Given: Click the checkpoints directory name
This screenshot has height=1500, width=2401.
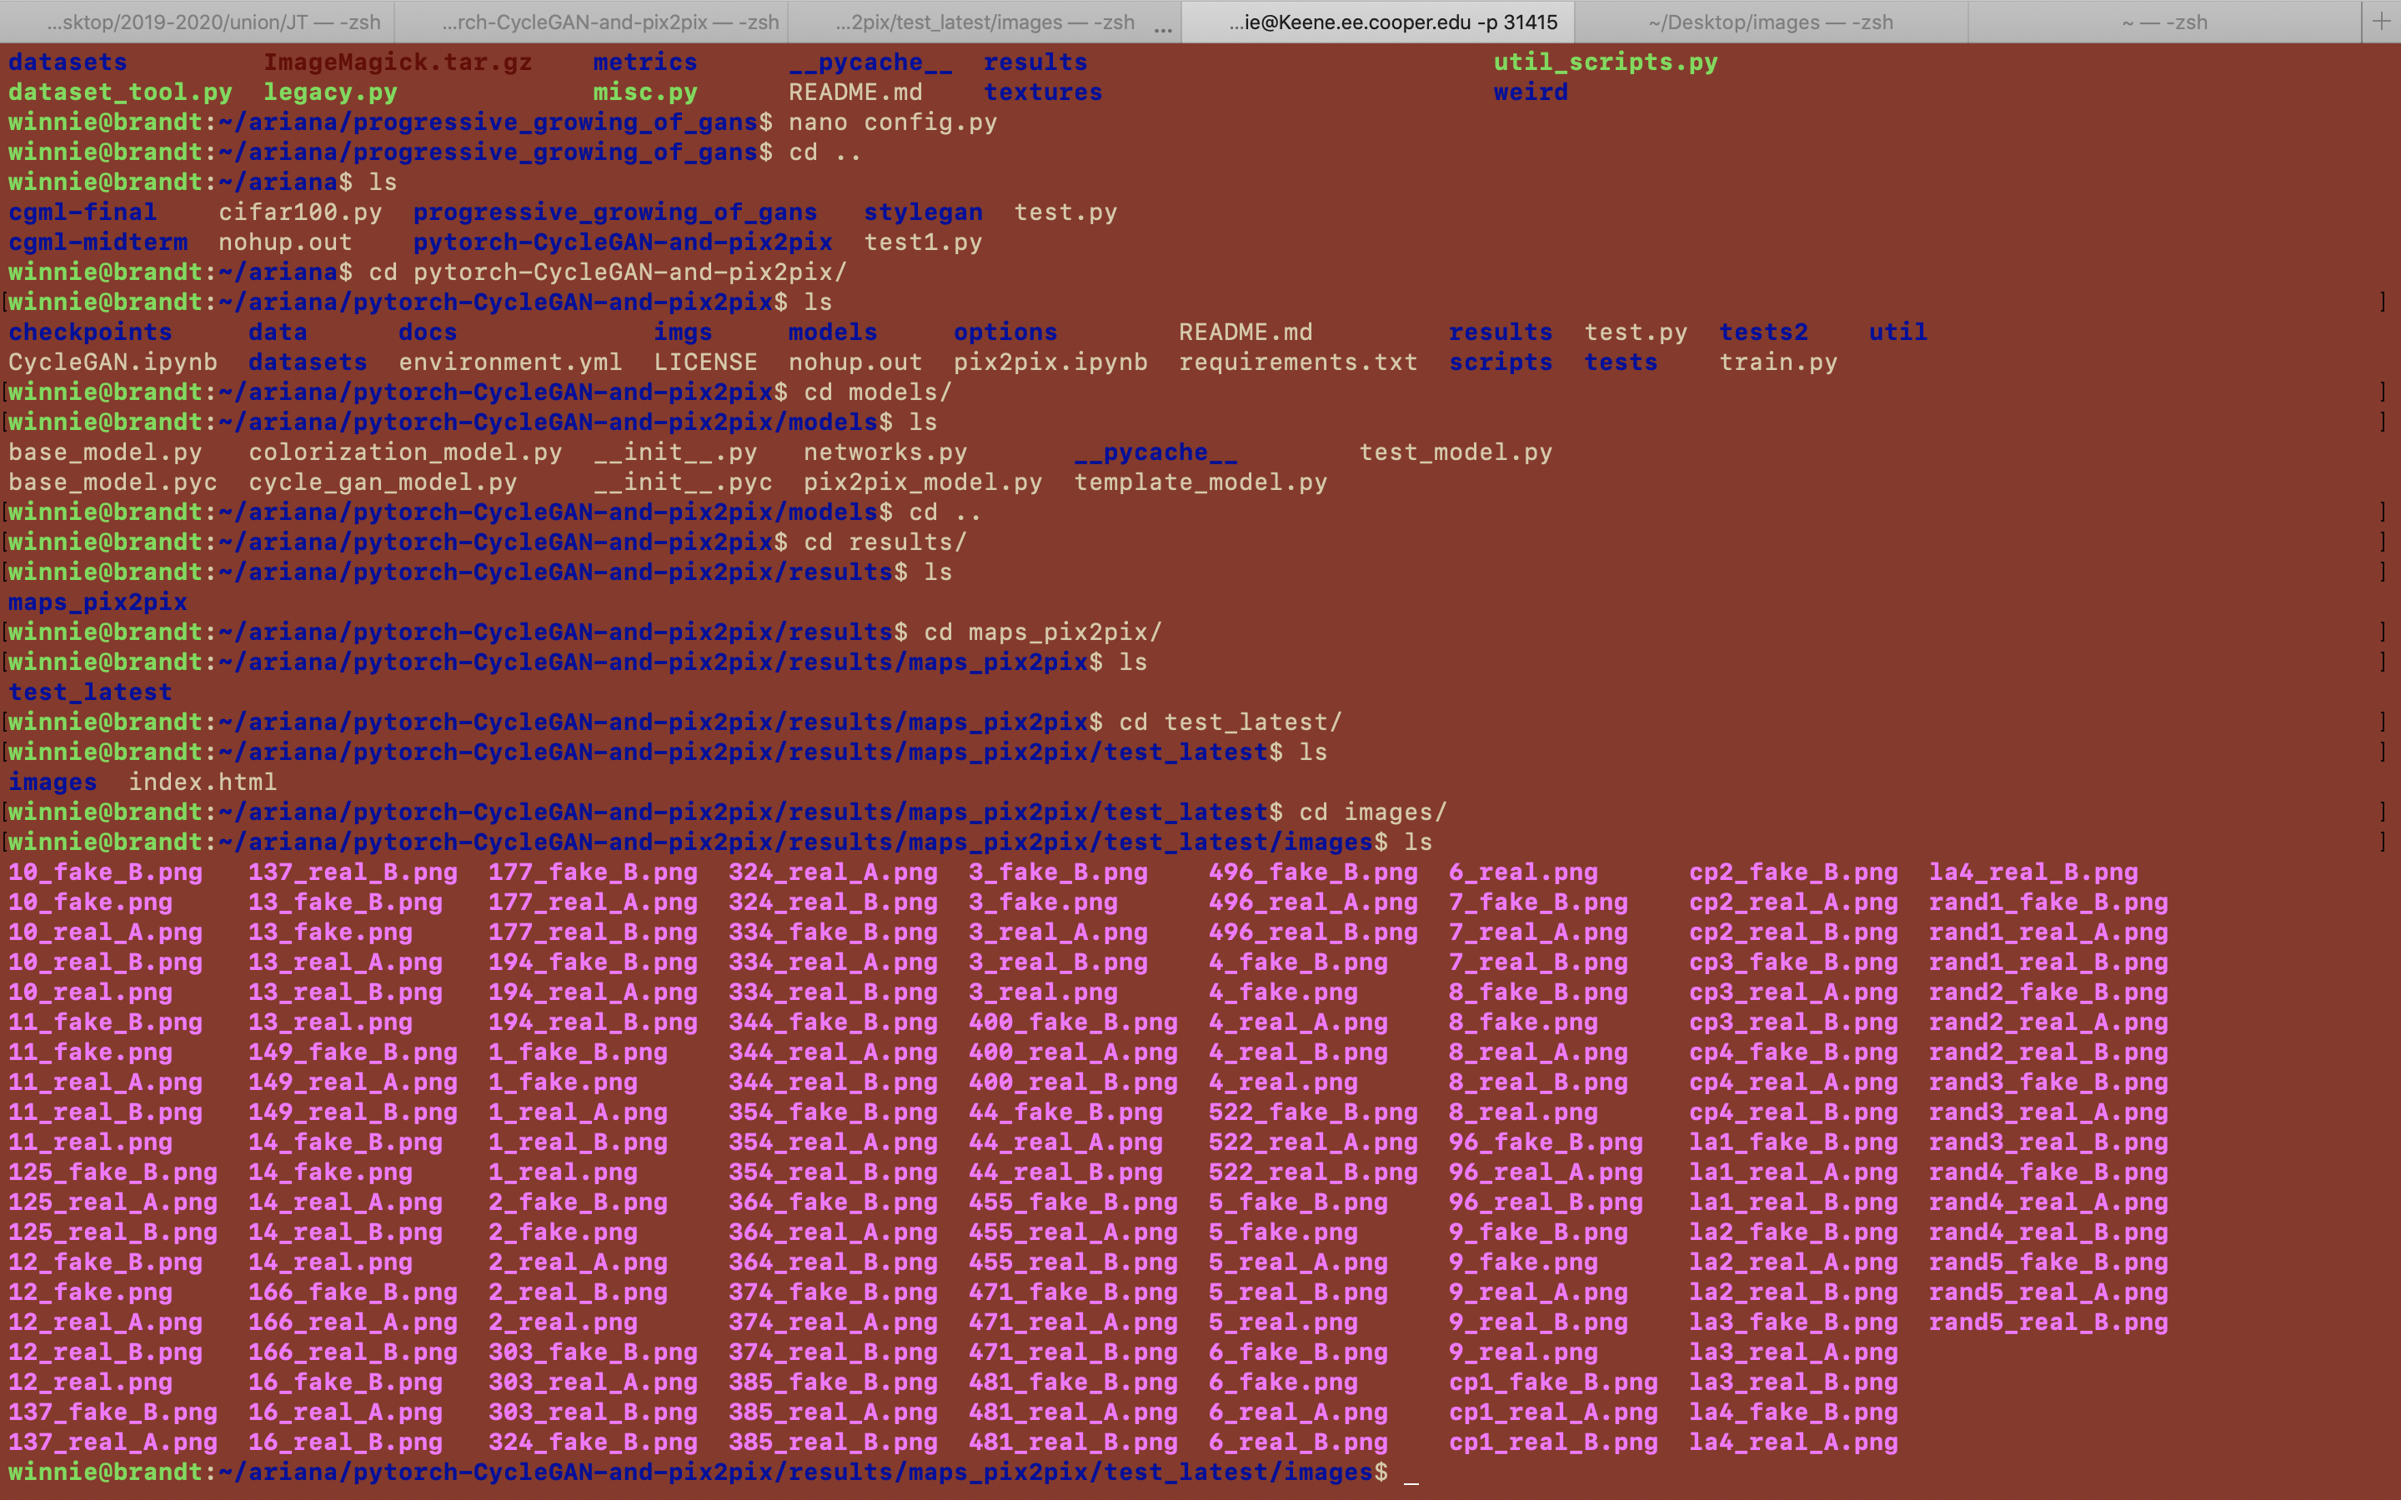Looking at the screenshot, I should (x=90, y=332).
